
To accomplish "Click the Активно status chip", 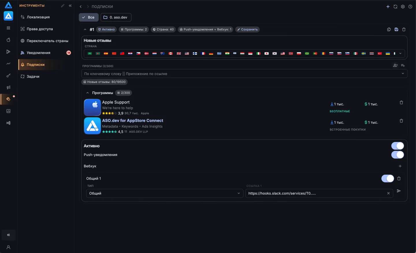I will (x=107, y=29).
